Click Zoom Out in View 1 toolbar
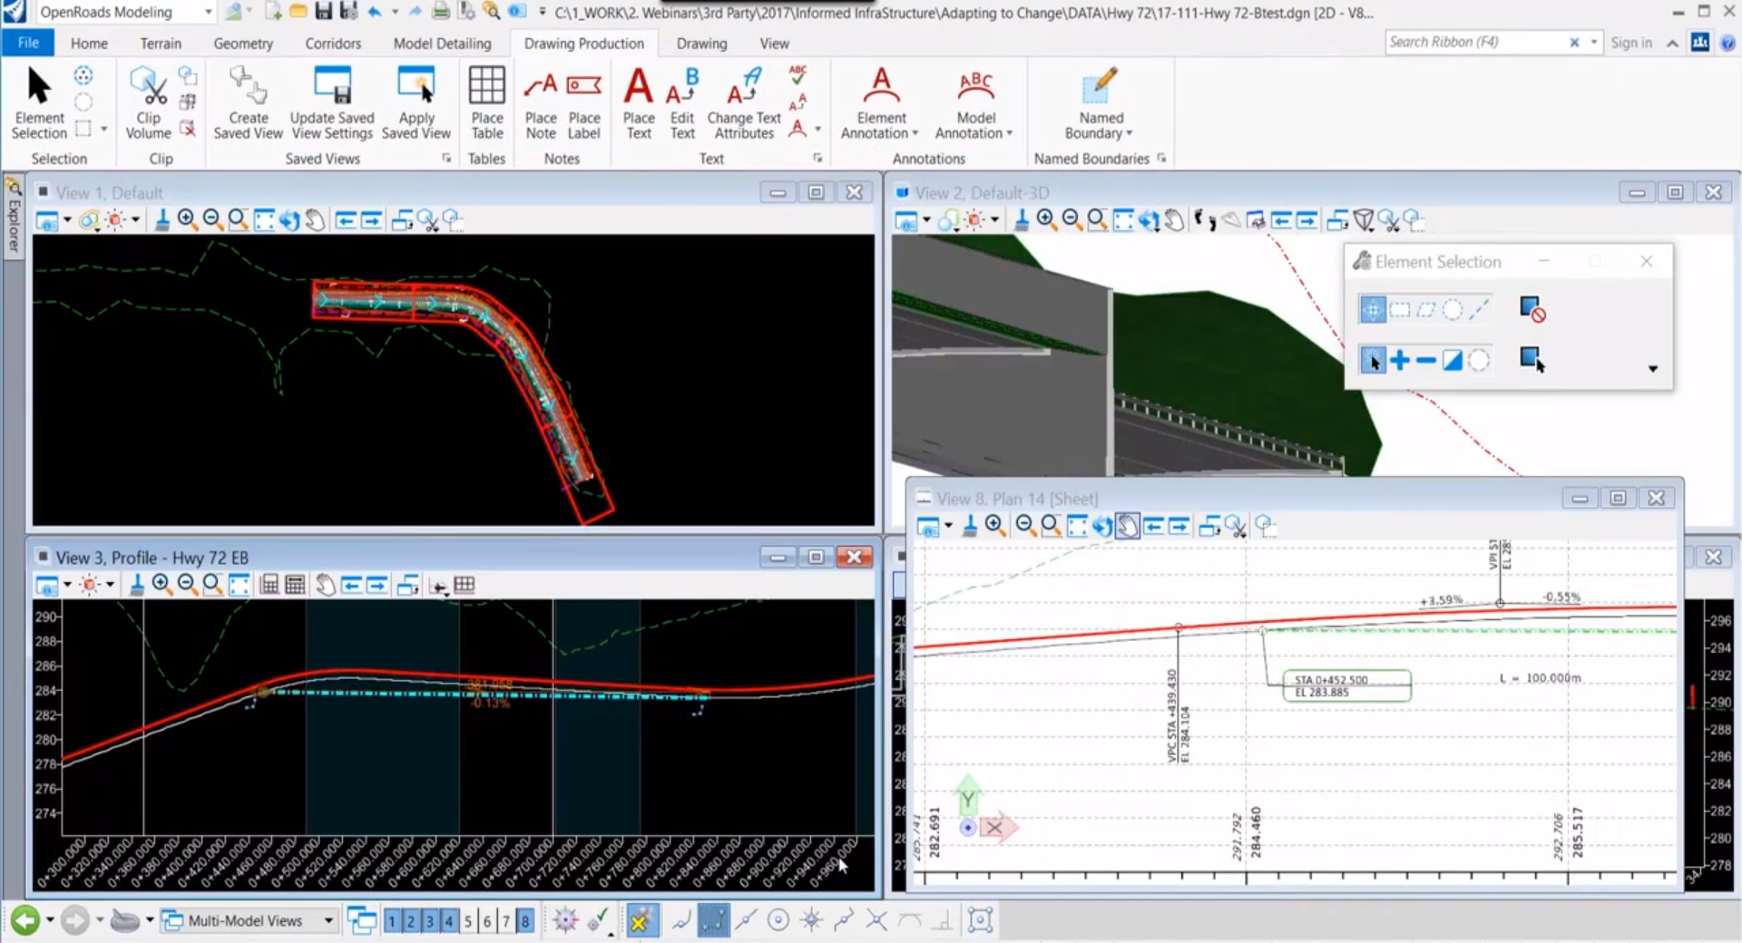 pos(213,219)
